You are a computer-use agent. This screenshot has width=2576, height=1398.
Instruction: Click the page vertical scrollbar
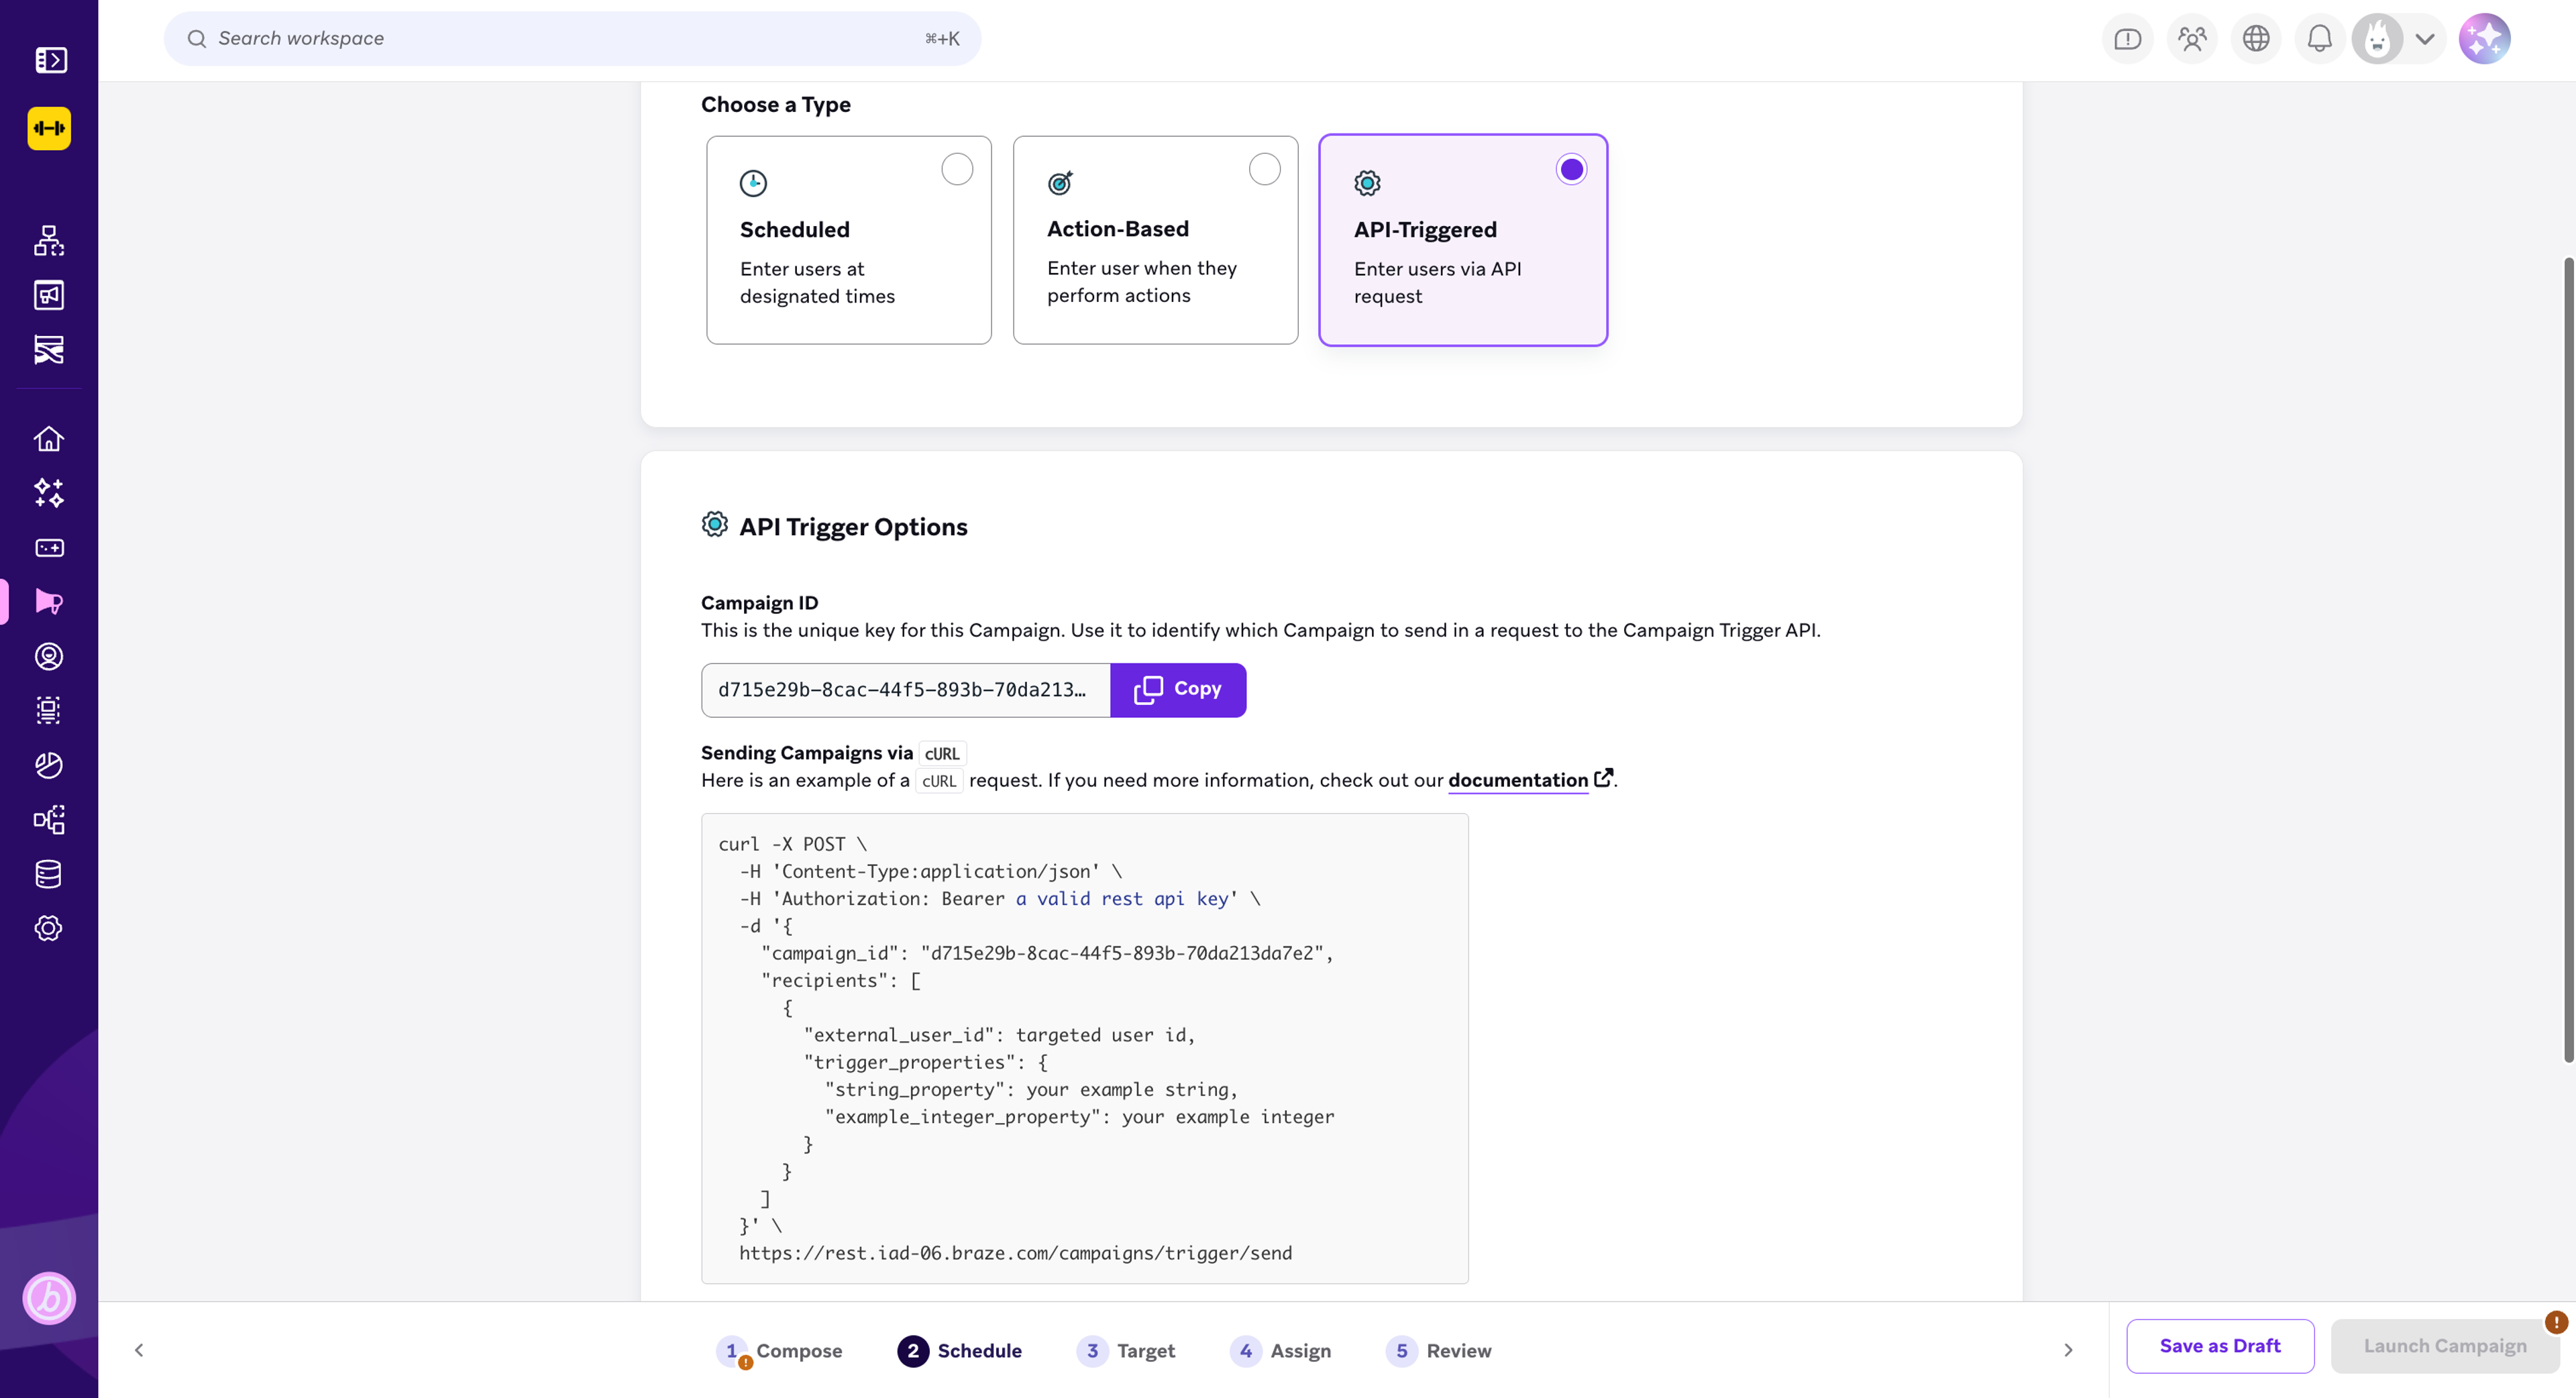tap(2568, 660)
